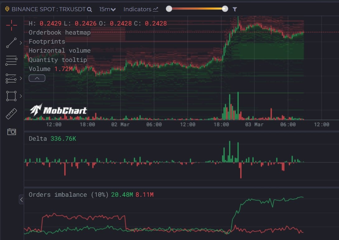Expand the trend line tool variants chevron
Viewport: 339px width, 240px height.
pos(21,43)
